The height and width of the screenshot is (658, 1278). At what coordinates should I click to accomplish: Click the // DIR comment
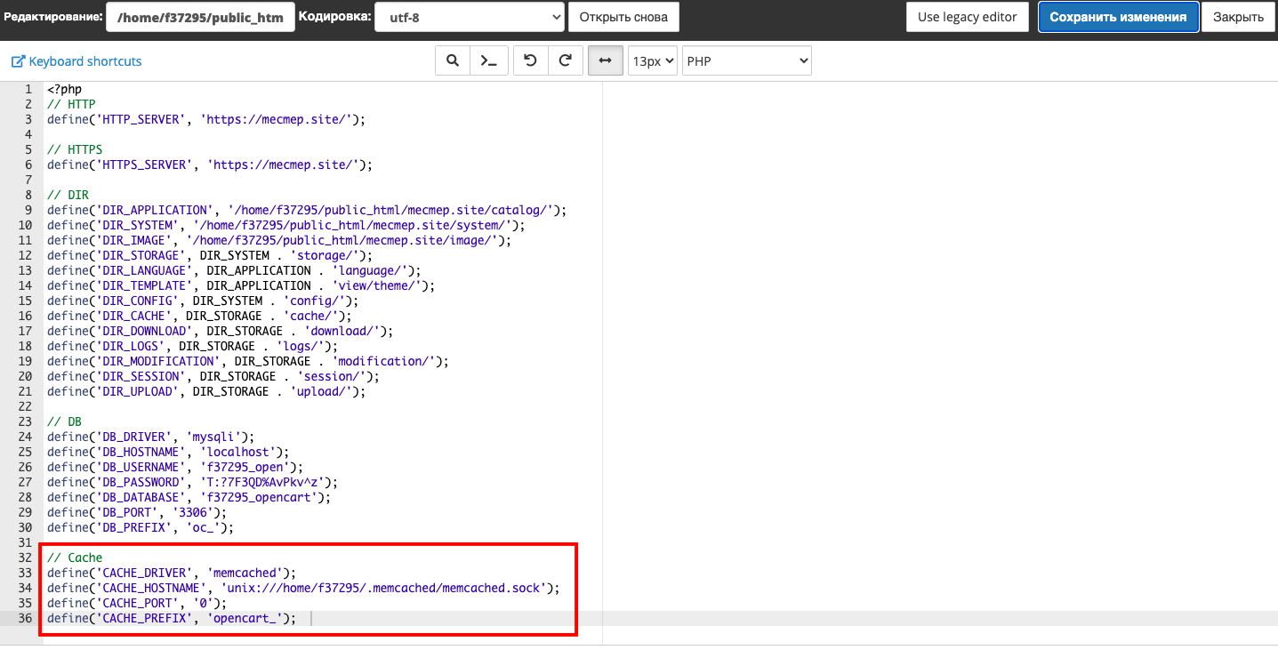point(68,195)
